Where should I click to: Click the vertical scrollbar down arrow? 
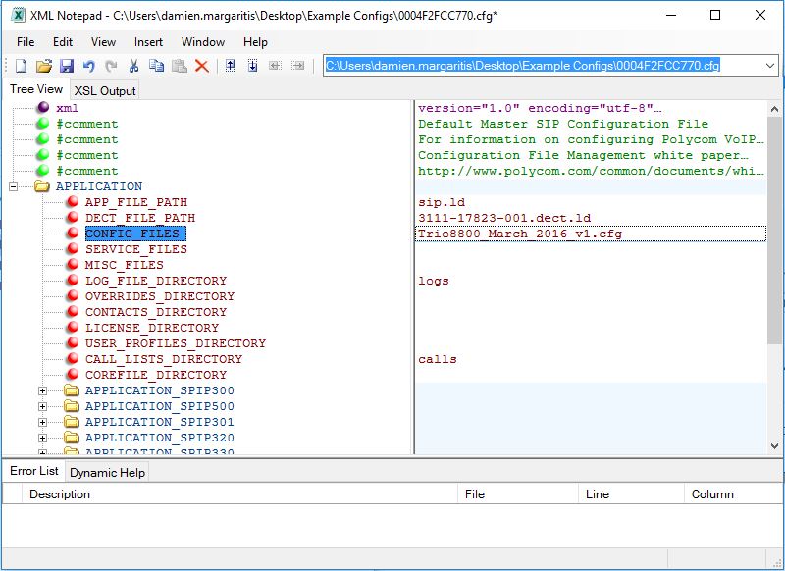[775, 445]
